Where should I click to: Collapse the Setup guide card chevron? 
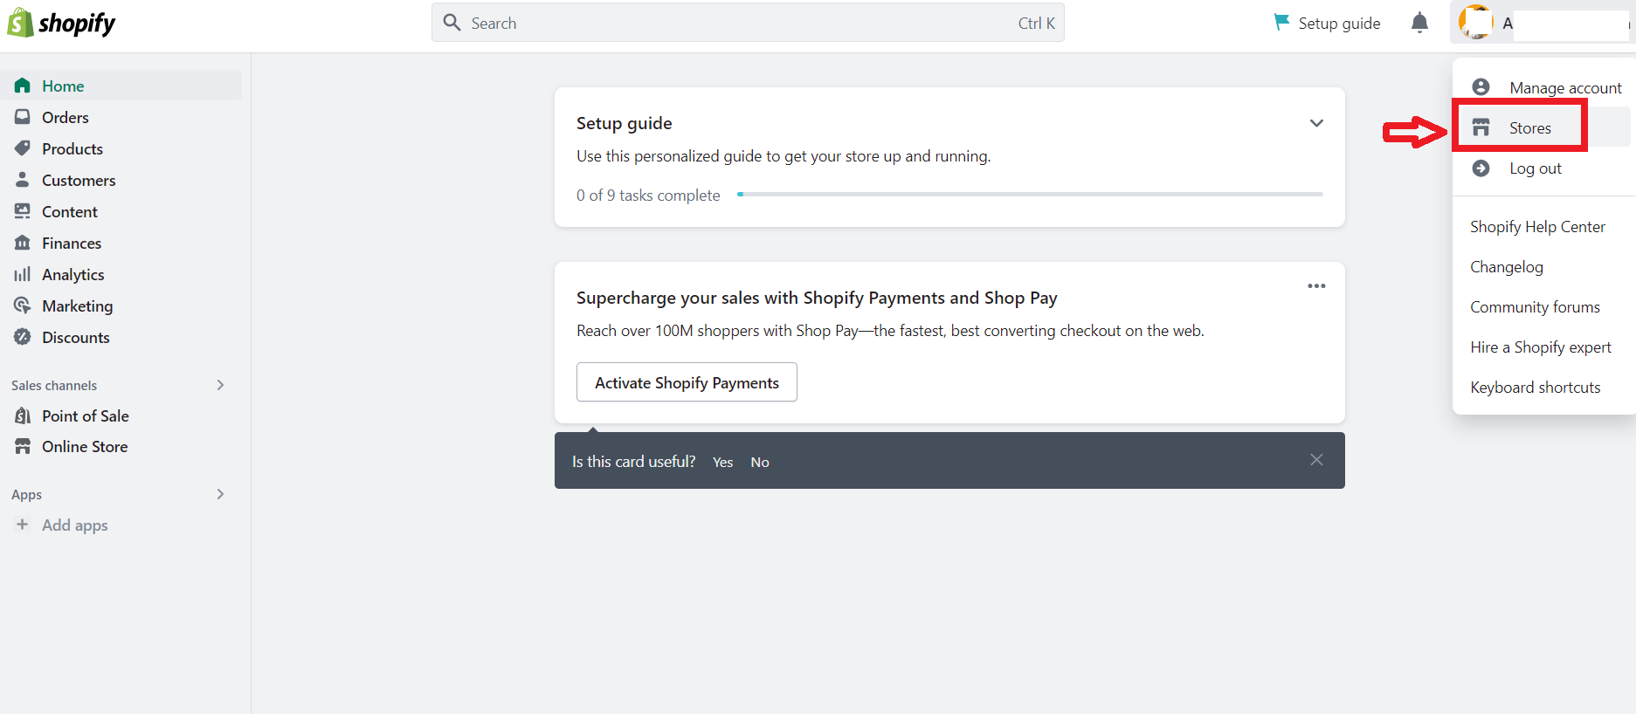1316,123
